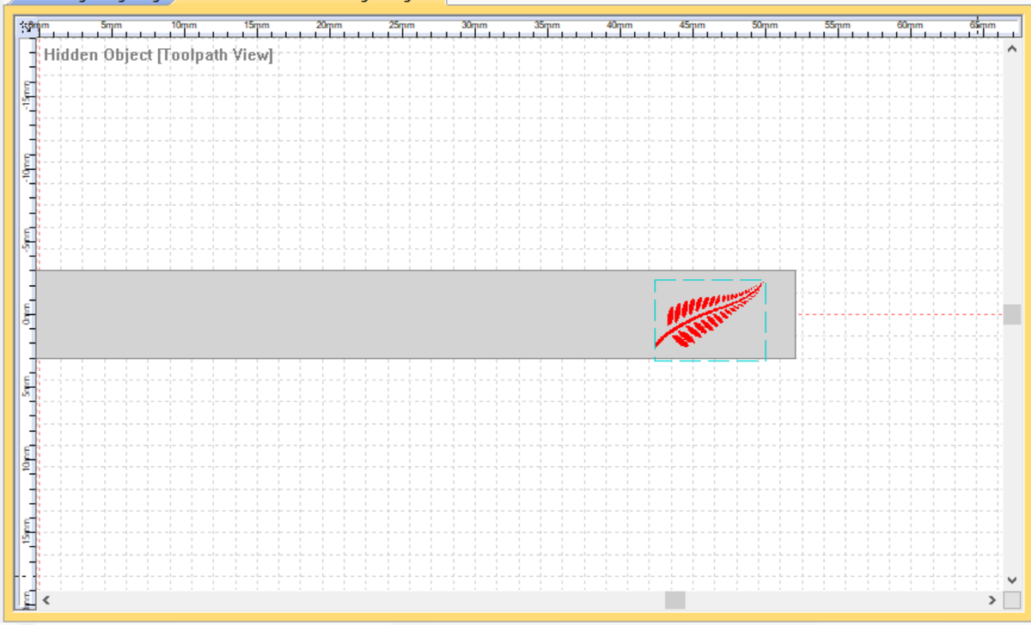Click the horizontal scrollbar left arrow

(x=46, y=600)
